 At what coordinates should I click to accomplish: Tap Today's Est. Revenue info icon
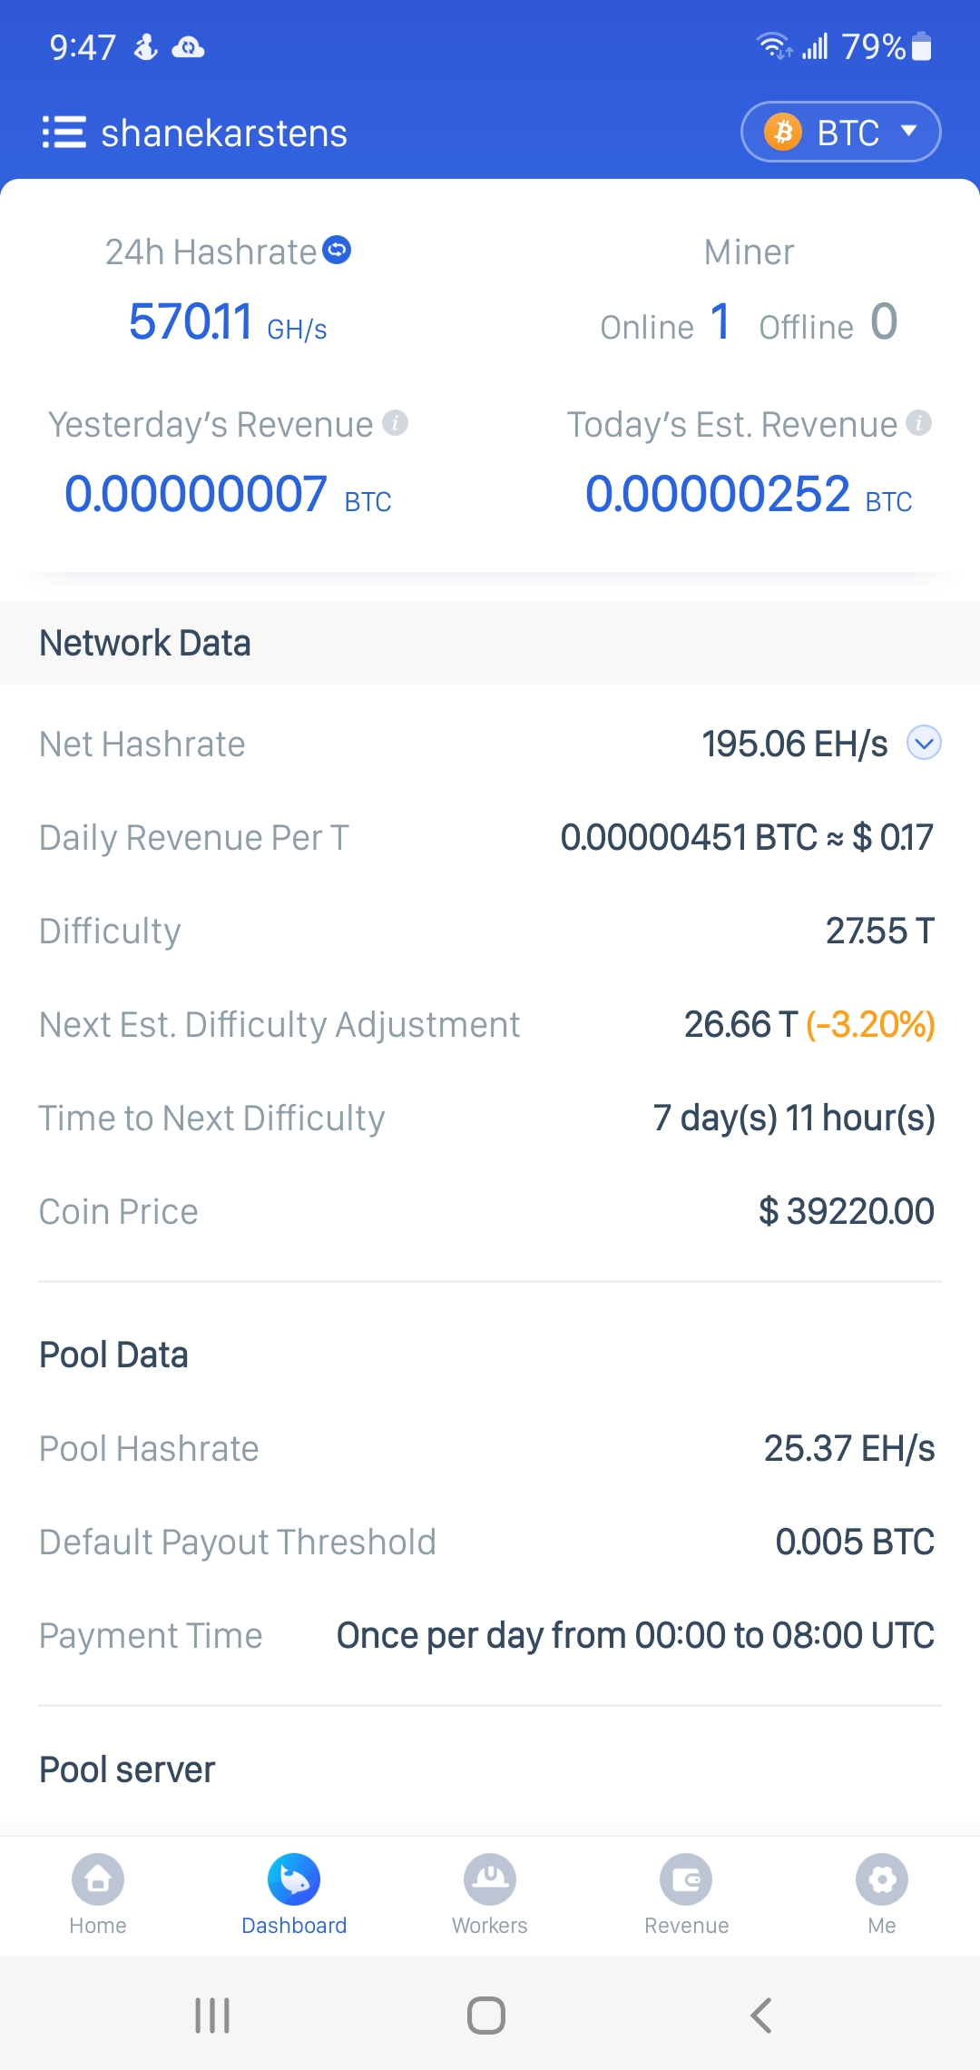coord(918,423)
